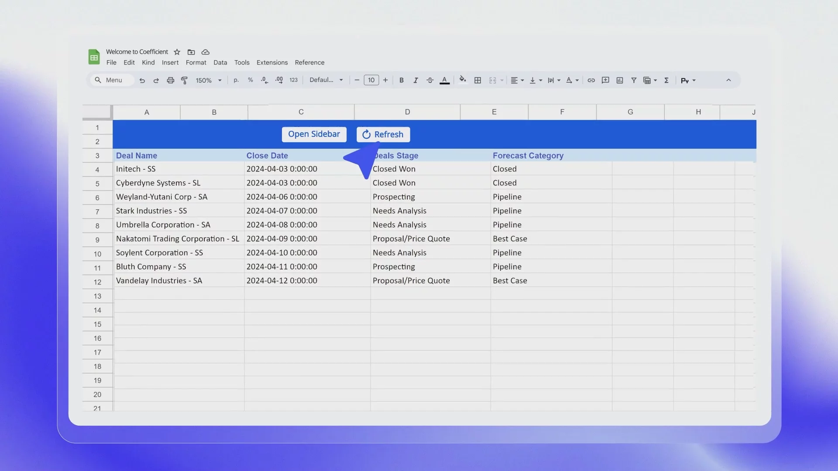Open the Extensions menu
Image resolution: width=838 pixels, height=471 pixels.
(x=272, y=62)
